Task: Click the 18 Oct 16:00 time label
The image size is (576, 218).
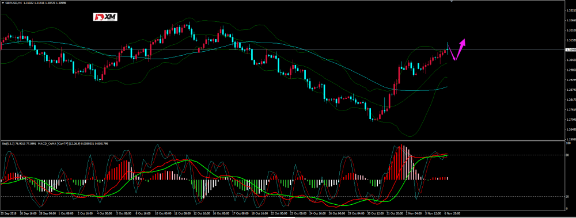Action: click(x=260, y=213)
